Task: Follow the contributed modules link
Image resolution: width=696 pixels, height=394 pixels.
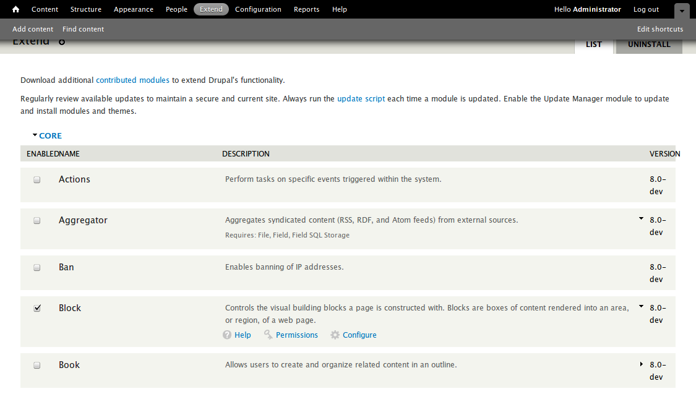Action: tap(133, 80)
